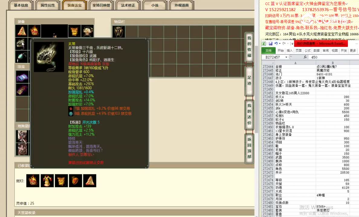
Task: Open the undo history dropdown arrow
Action: (x=280, y=44)
